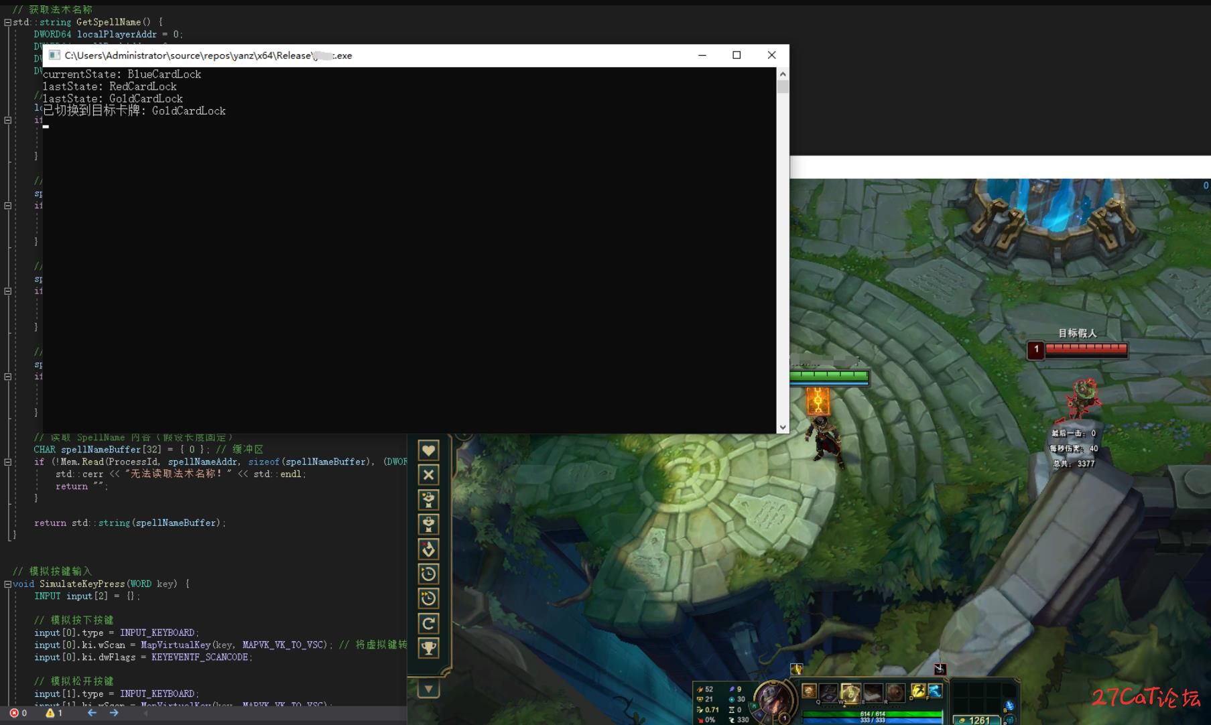This screenshot has height=725, width=1211.
Task: Spawn ally dummy using heart-dummy icon
Action: (428, 500)
